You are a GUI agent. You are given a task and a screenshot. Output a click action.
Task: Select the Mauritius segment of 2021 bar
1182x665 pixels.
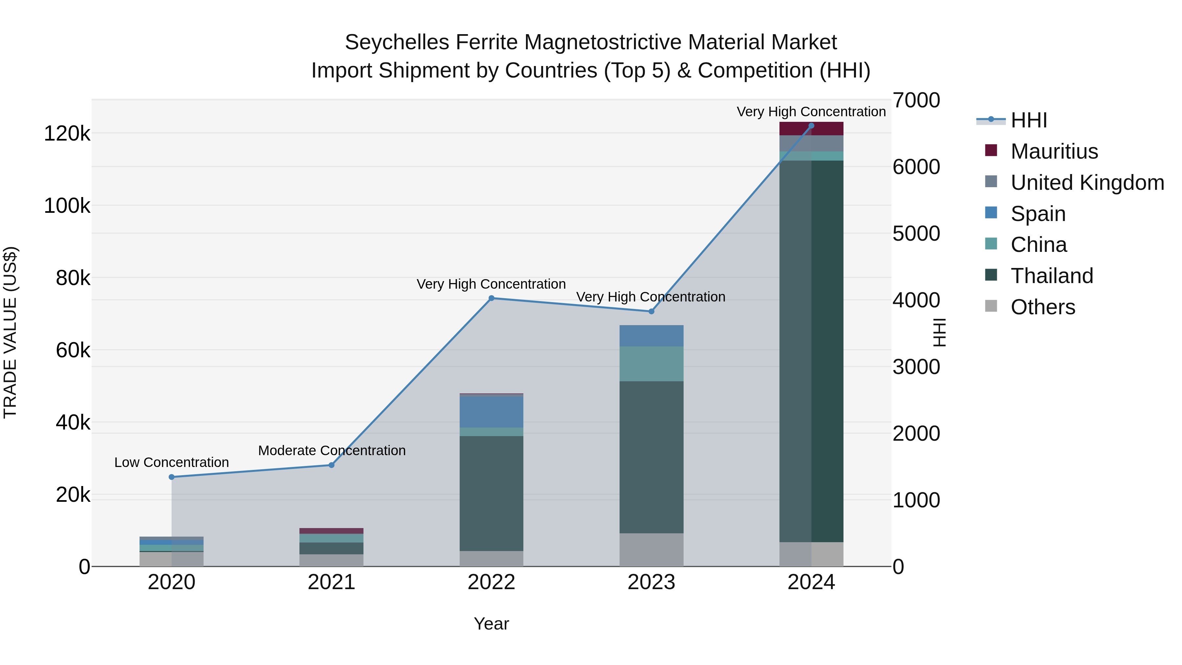[x=331, y=531]
